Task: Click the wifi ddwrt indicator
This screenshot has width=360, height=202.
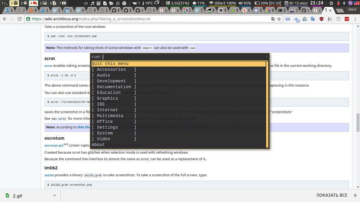Action: (x=222, y=3)
